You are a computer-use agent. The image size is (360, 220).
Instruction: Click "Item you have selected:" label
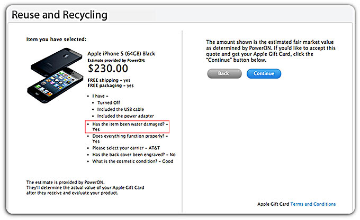tap(56, 40)
